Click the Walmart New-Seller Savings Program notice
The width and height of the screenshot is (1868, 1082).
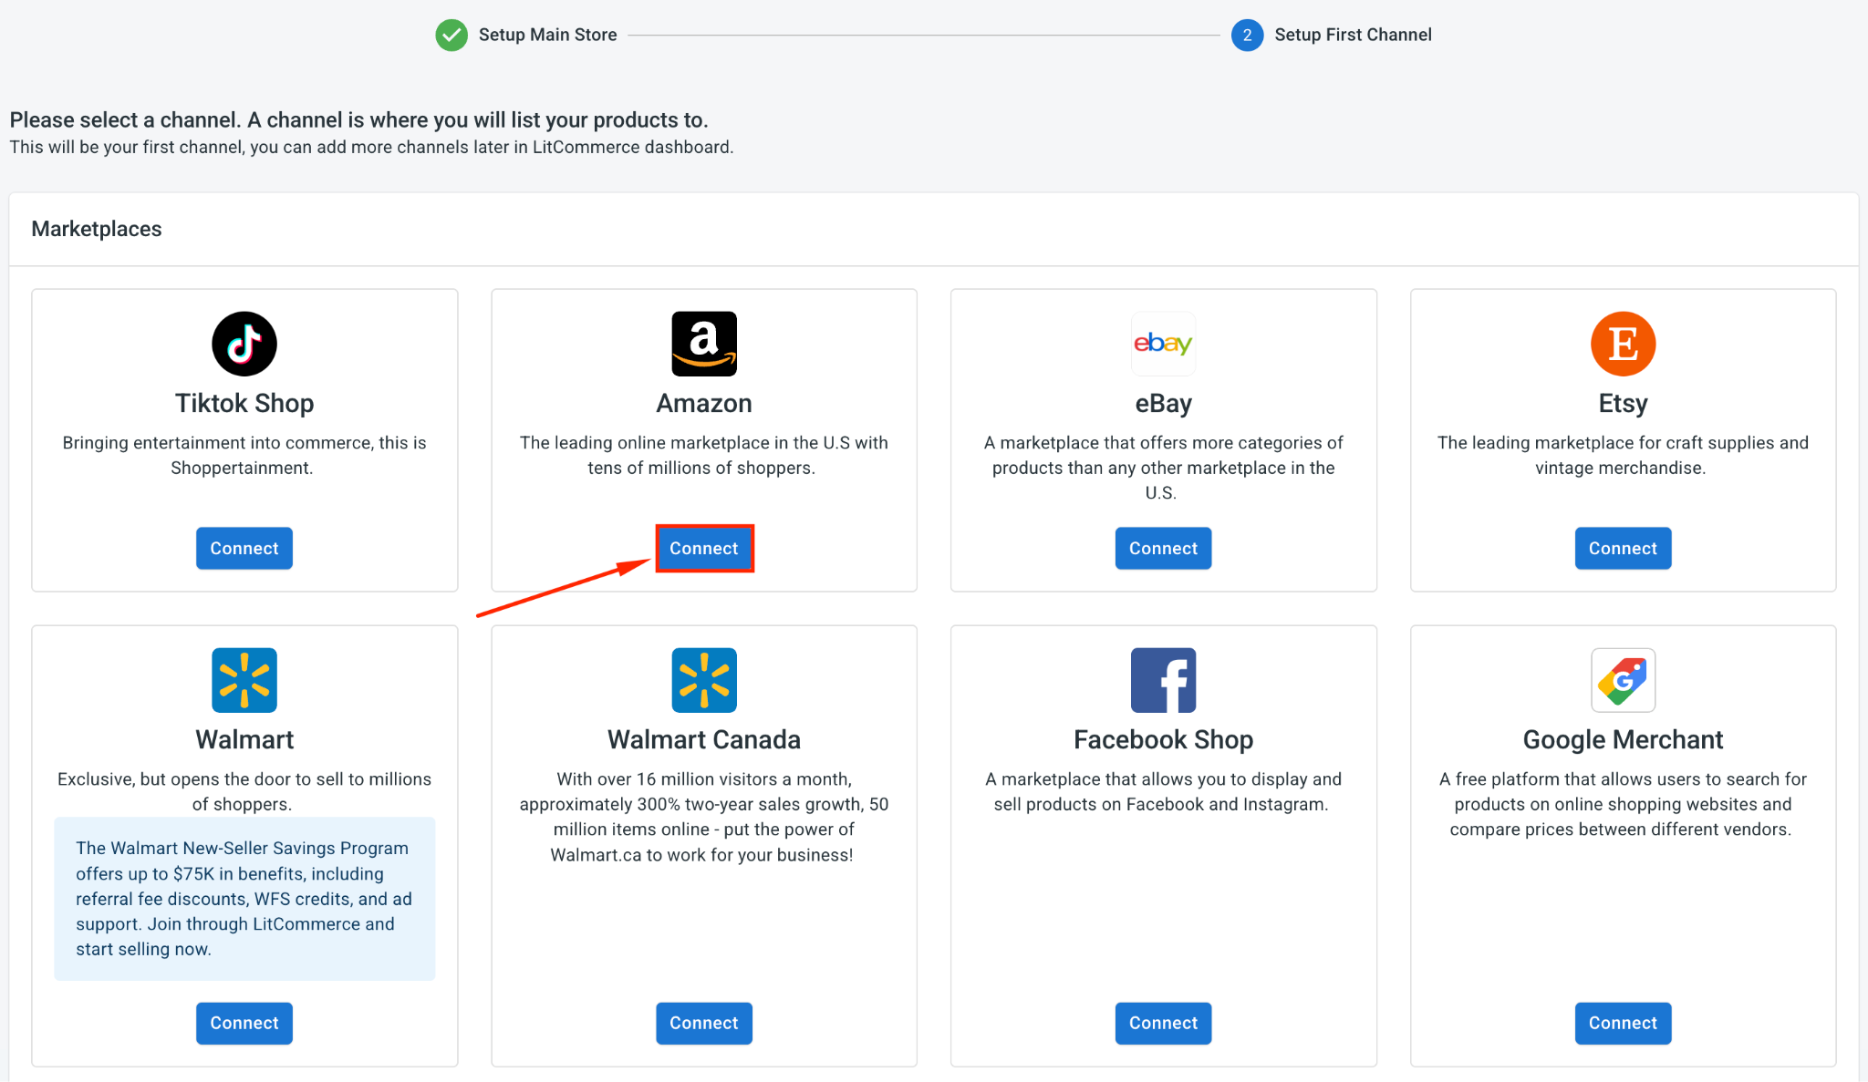(244, 898)
